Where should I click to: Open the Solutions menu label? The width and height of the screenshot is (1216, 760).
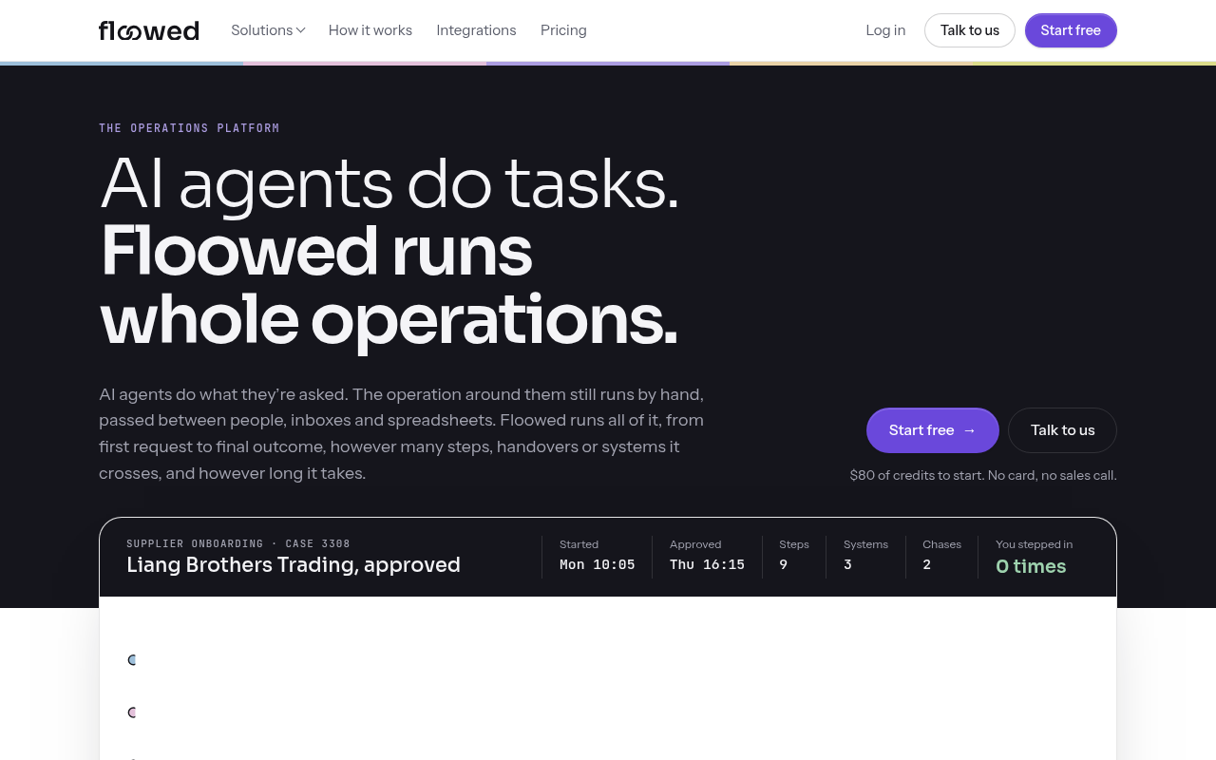tap(262, 30)
